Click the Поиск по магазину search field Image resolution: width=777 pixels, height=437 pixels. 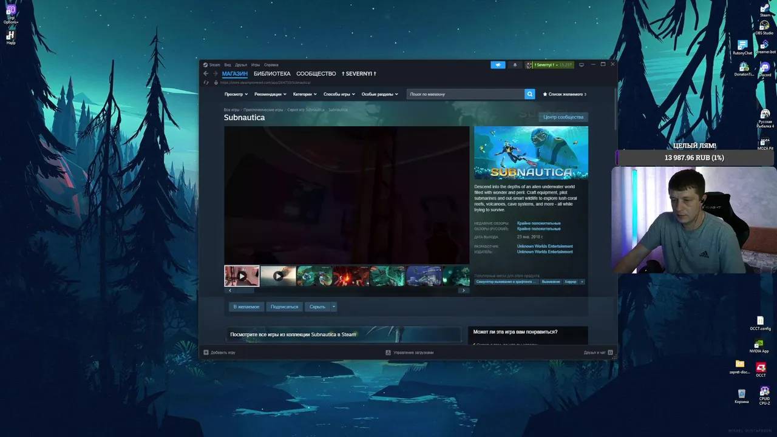coord(466,94)
